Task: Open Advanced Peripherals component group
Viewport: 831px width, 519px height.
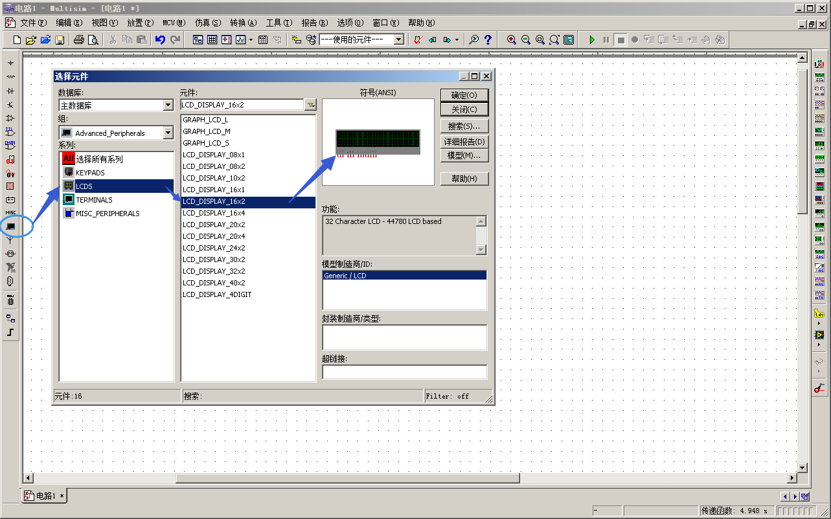Action: 10,226
